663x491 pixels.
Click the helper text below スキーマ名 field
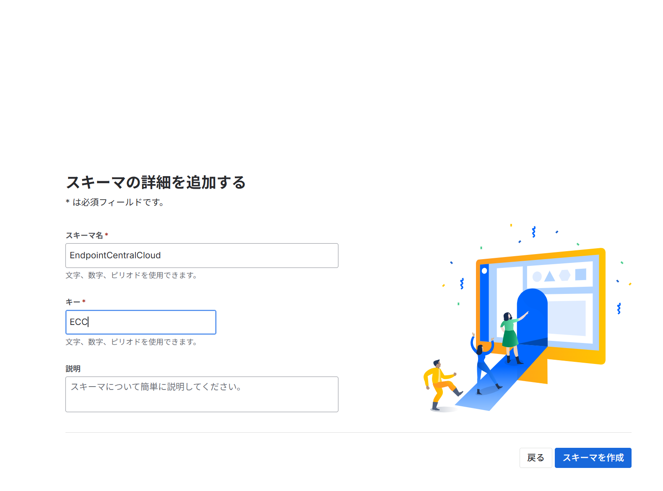131,275
